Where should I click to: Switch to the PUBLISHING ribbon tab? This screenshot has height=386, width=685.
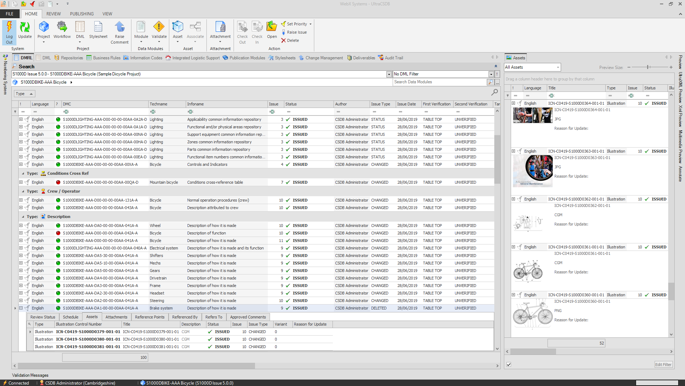coord(82,14)
